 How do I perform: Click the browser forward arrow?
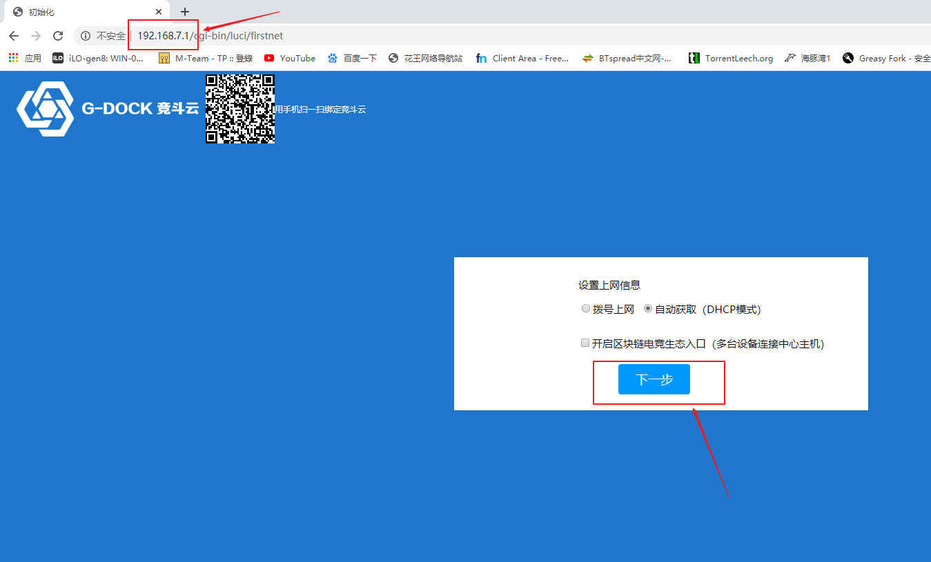click(36, 36)
